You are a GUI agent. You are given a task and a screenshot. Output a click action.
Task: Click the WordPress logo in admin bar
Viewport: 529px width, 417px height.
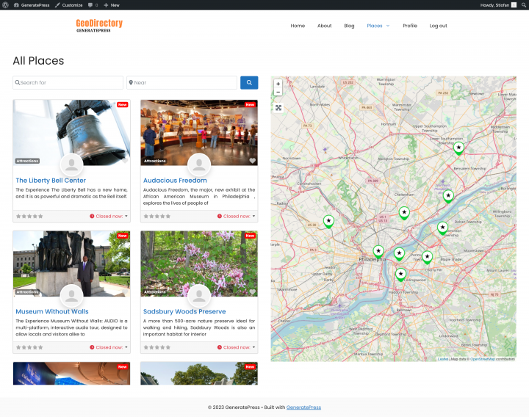tap(6, 5)
